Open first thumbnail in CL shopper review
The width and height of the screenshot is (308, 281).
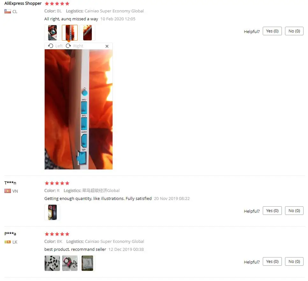pos(52,33)
